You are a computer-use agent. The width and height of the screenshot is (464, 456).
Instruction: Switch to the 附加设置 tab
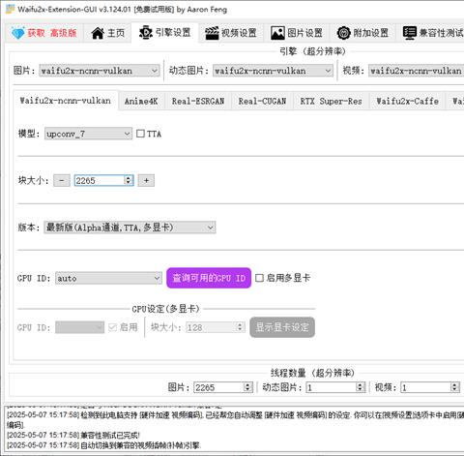click(x=362, y=33)
